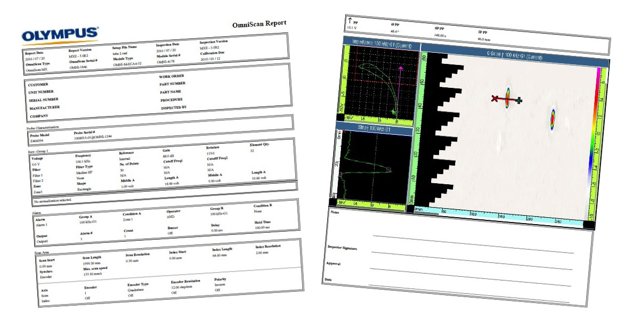Viewport: 632px width, 320px height.
Task: Click the green star marker in Impedance plot
Action: pos(394,111)
